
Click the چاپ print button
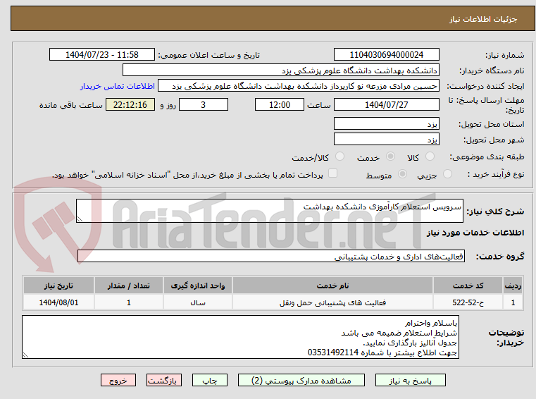coord(210,380)
